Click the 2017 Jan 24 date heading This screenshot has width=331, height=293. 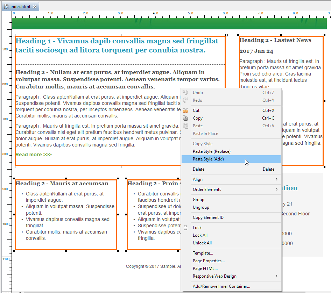click(256, 51)
